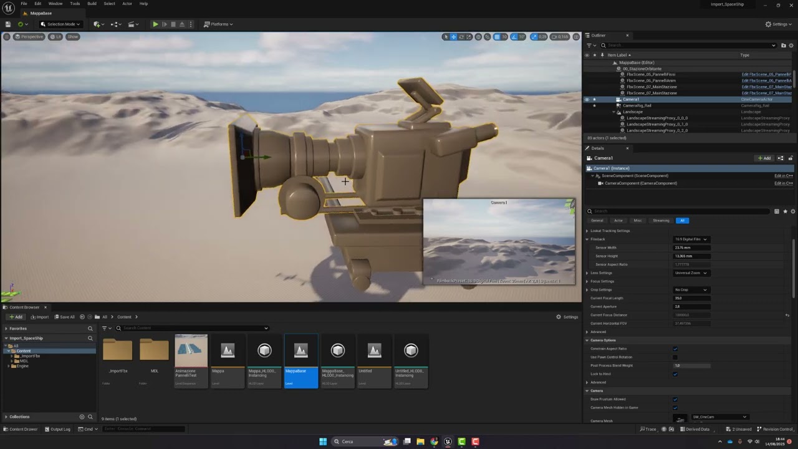Image resolution: width=798 pixels, height=449 pixels.
Task: Open the Output Log from the status bar
Action: tap(57, 429)
